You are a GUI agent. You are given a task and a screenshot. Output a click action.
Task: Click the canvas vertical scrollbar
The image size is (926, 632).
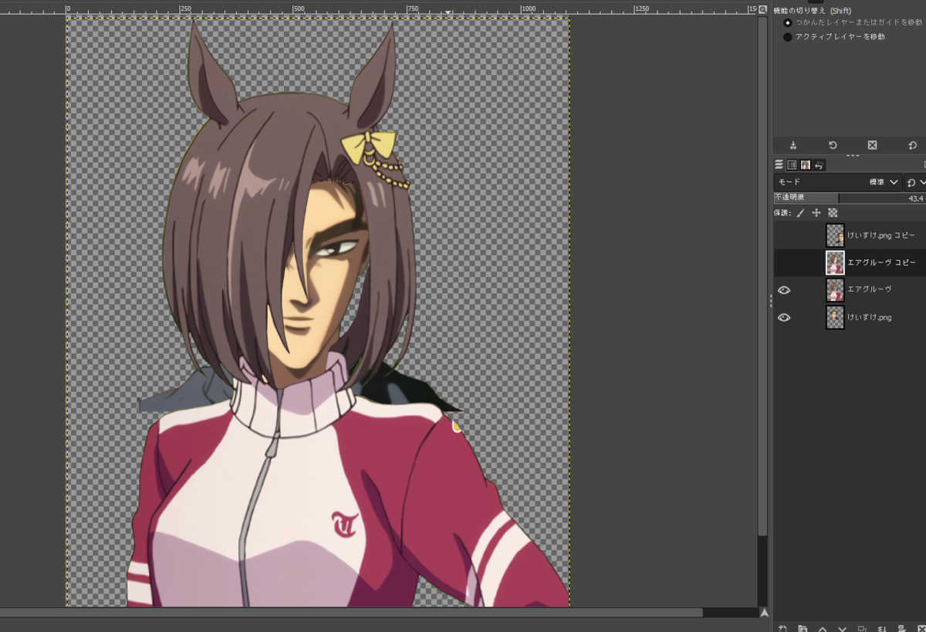point(763,278)
